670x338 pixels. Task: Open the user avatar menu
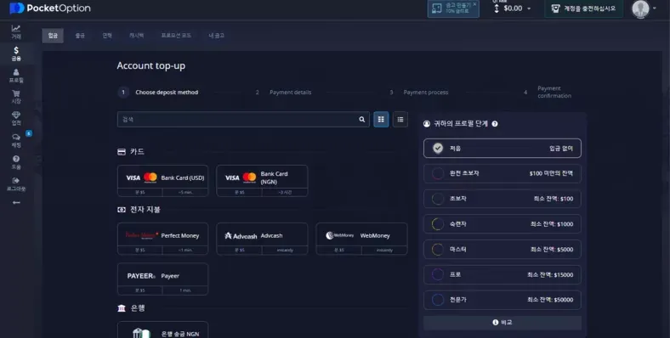click(x=644, y=8)
